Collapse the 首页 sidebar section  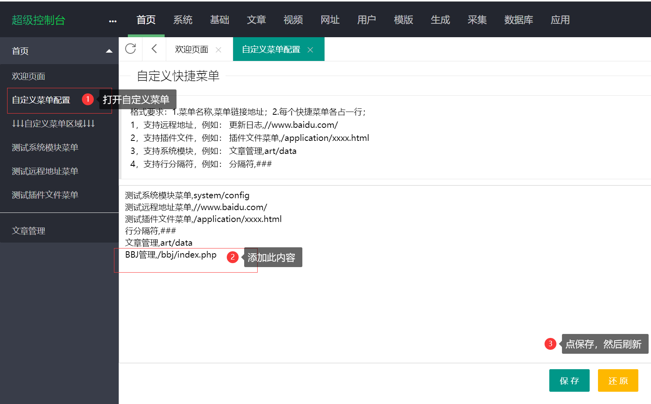coord(109,51)
